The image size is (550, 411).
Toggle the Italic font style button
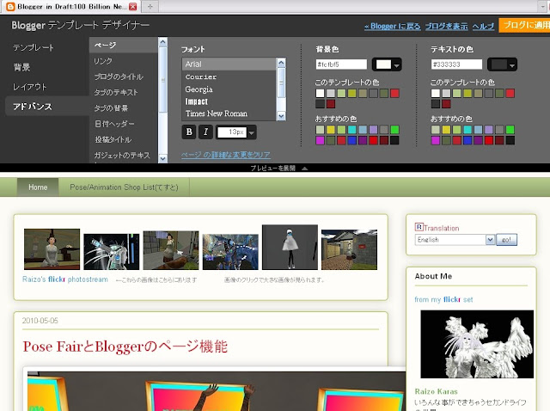pyautogui.click(x=206, y=132)
